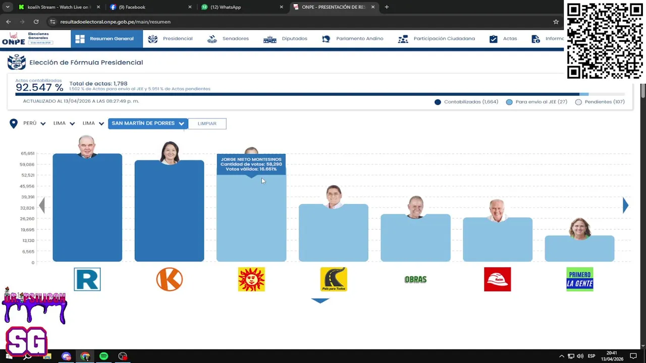Image resolution: width=646 pixels, height=363 pixels.
Task: Reload the current page
Action: pos(36,22)
